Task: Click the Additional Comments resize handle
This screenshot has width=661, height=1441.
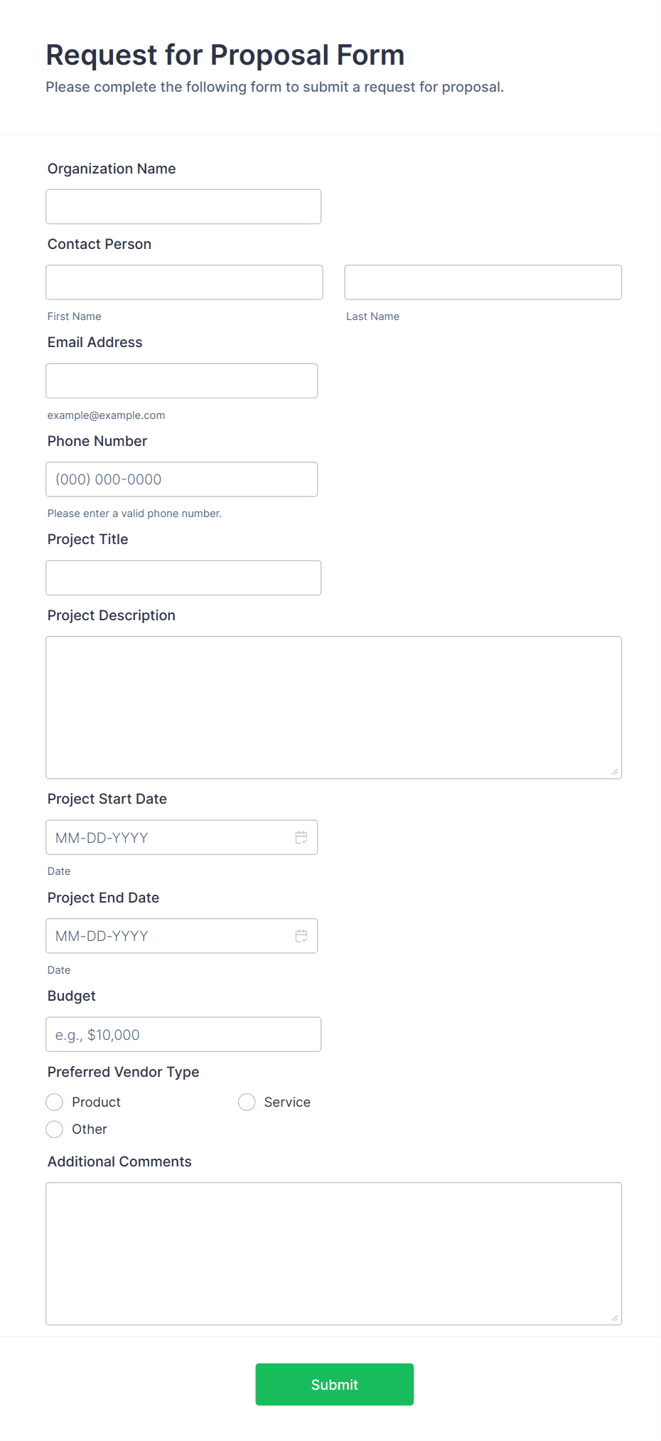Action: pos(614,1317)
